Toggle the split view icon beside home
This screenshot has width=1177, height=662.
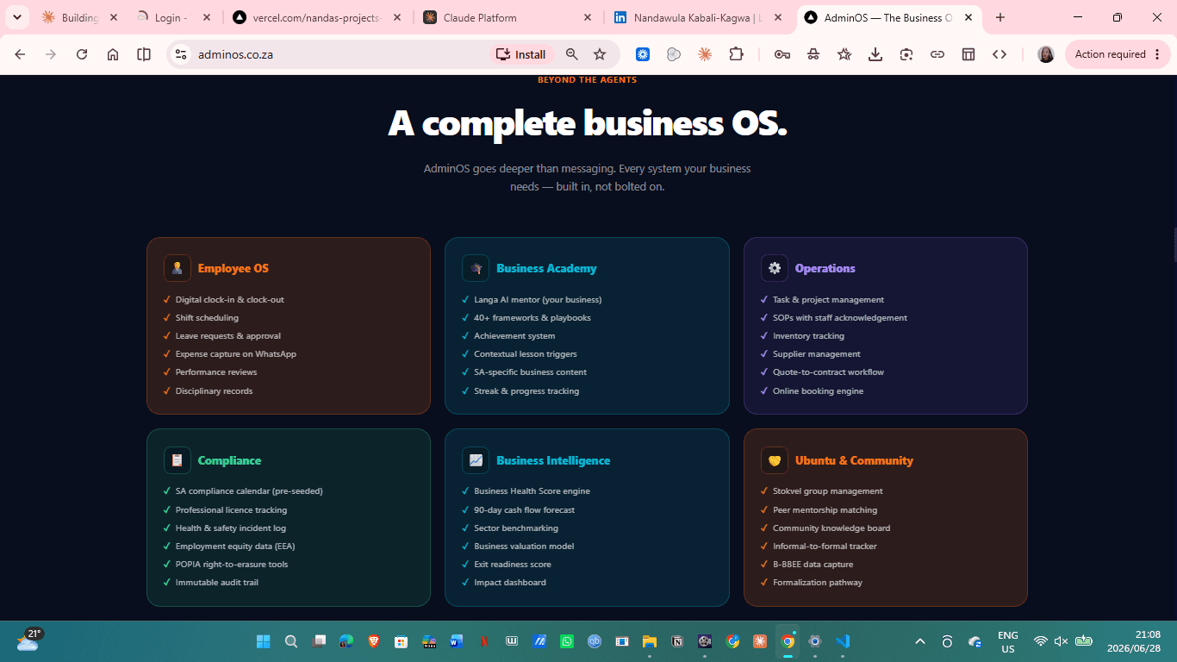pos(144,54)
